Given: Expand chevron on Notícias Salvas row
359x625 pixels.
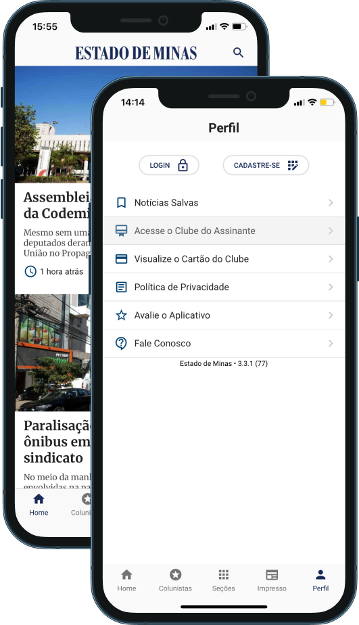Looking at the screenshot, I should click(x=331, y=203).
